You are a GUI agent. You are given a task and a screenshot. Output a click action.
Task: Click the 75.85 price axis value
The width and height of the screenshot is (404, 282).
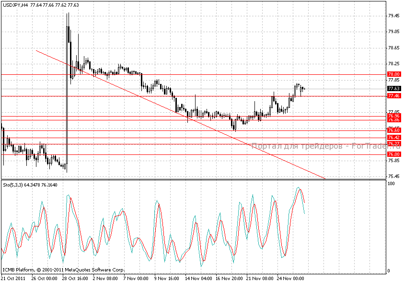coord(393,161)
